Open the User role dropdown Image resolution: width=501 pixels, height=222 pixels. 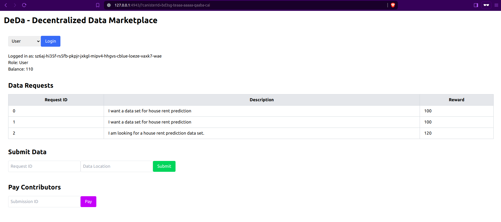[24, 41]
